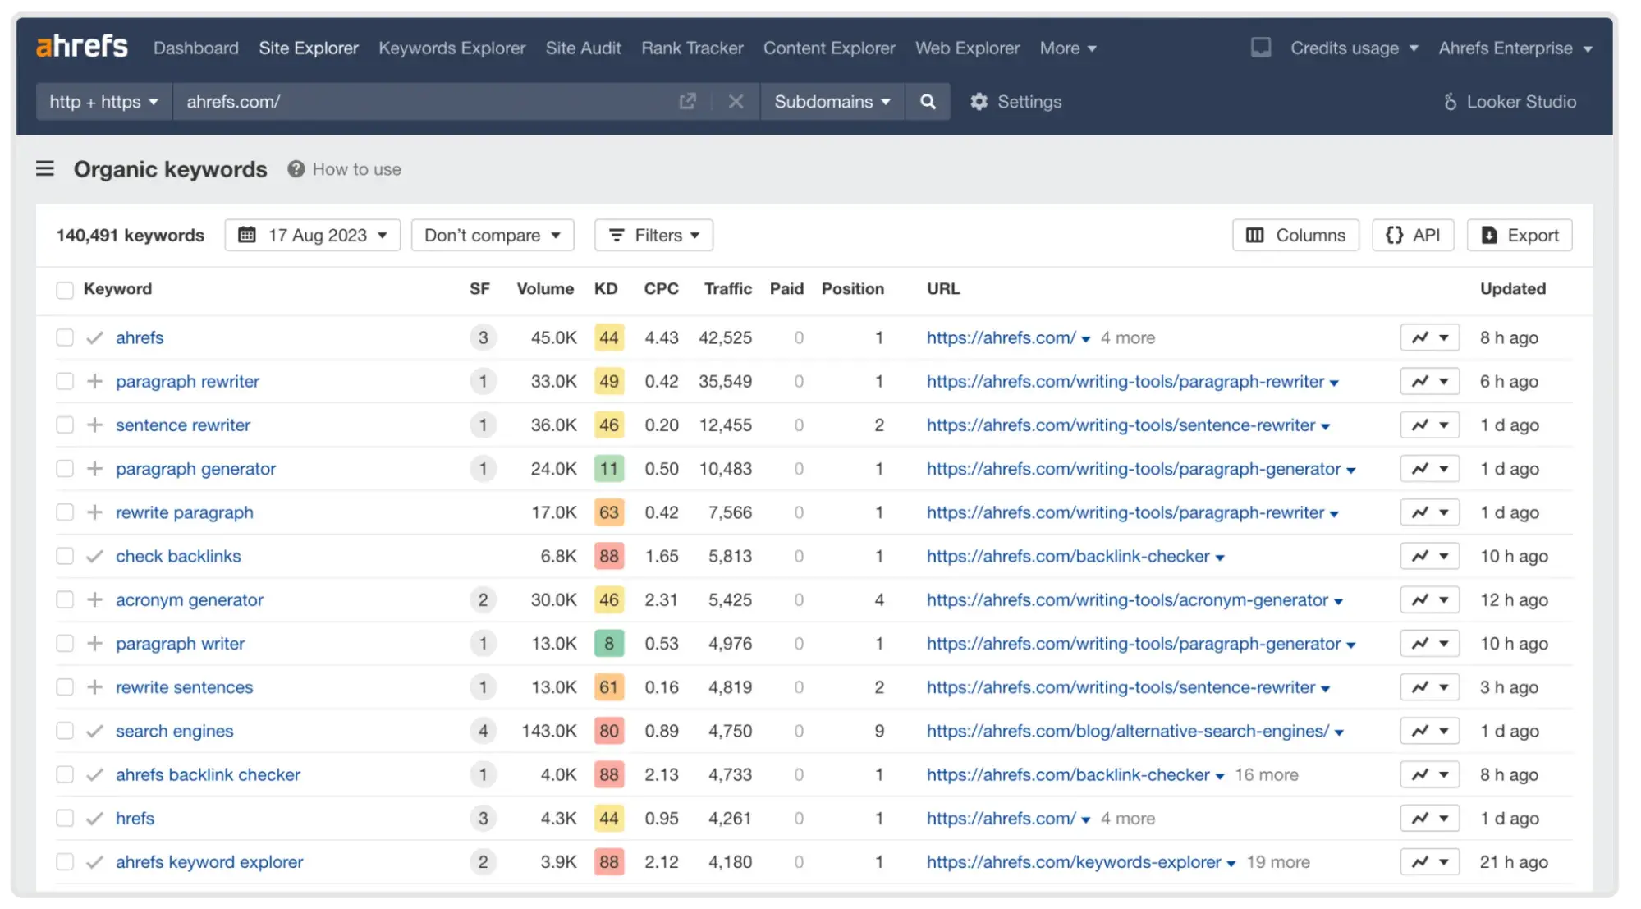
Task: Go to Dashboard
Action: (x=196, y=48)
